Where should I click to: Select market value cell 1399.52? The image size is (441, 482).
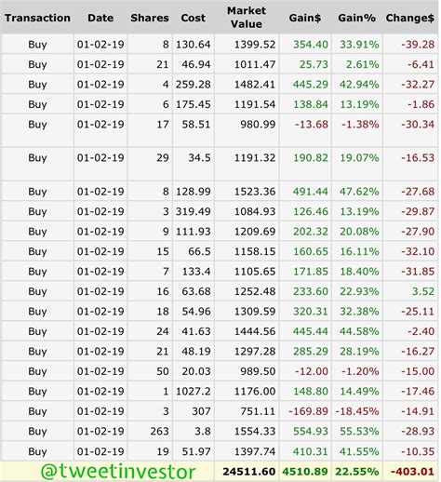pos(255,45)
